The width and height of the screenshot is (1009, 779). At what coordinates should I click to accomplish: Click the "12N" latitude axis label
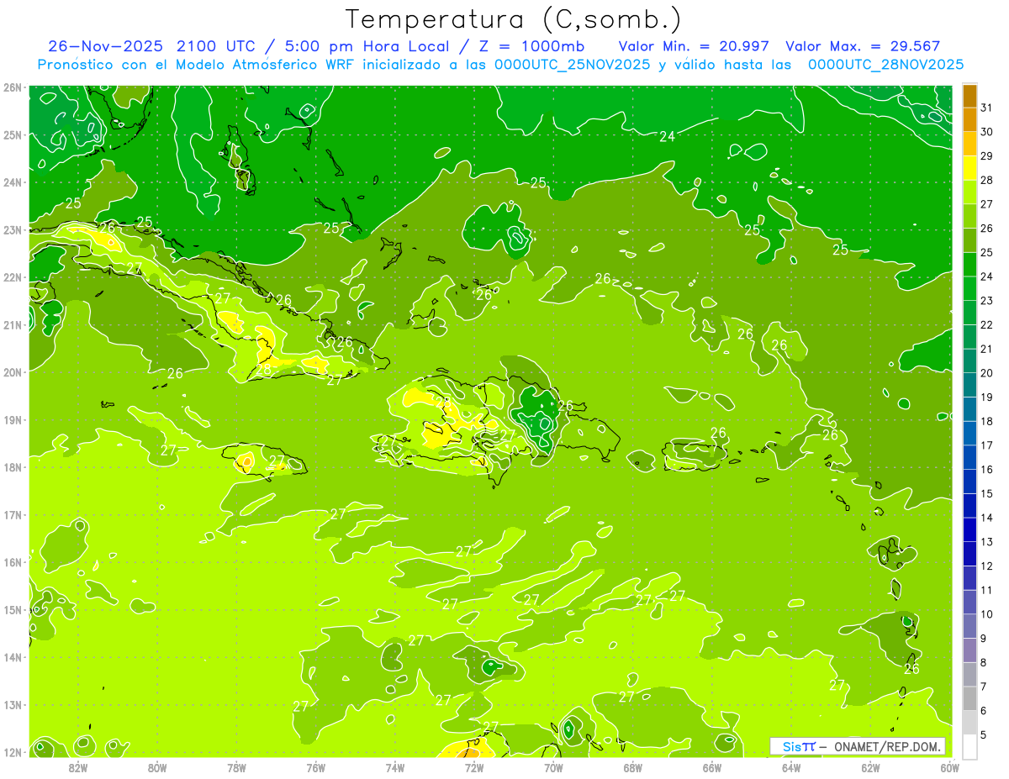pyautogui.click(x=12, y=752)
